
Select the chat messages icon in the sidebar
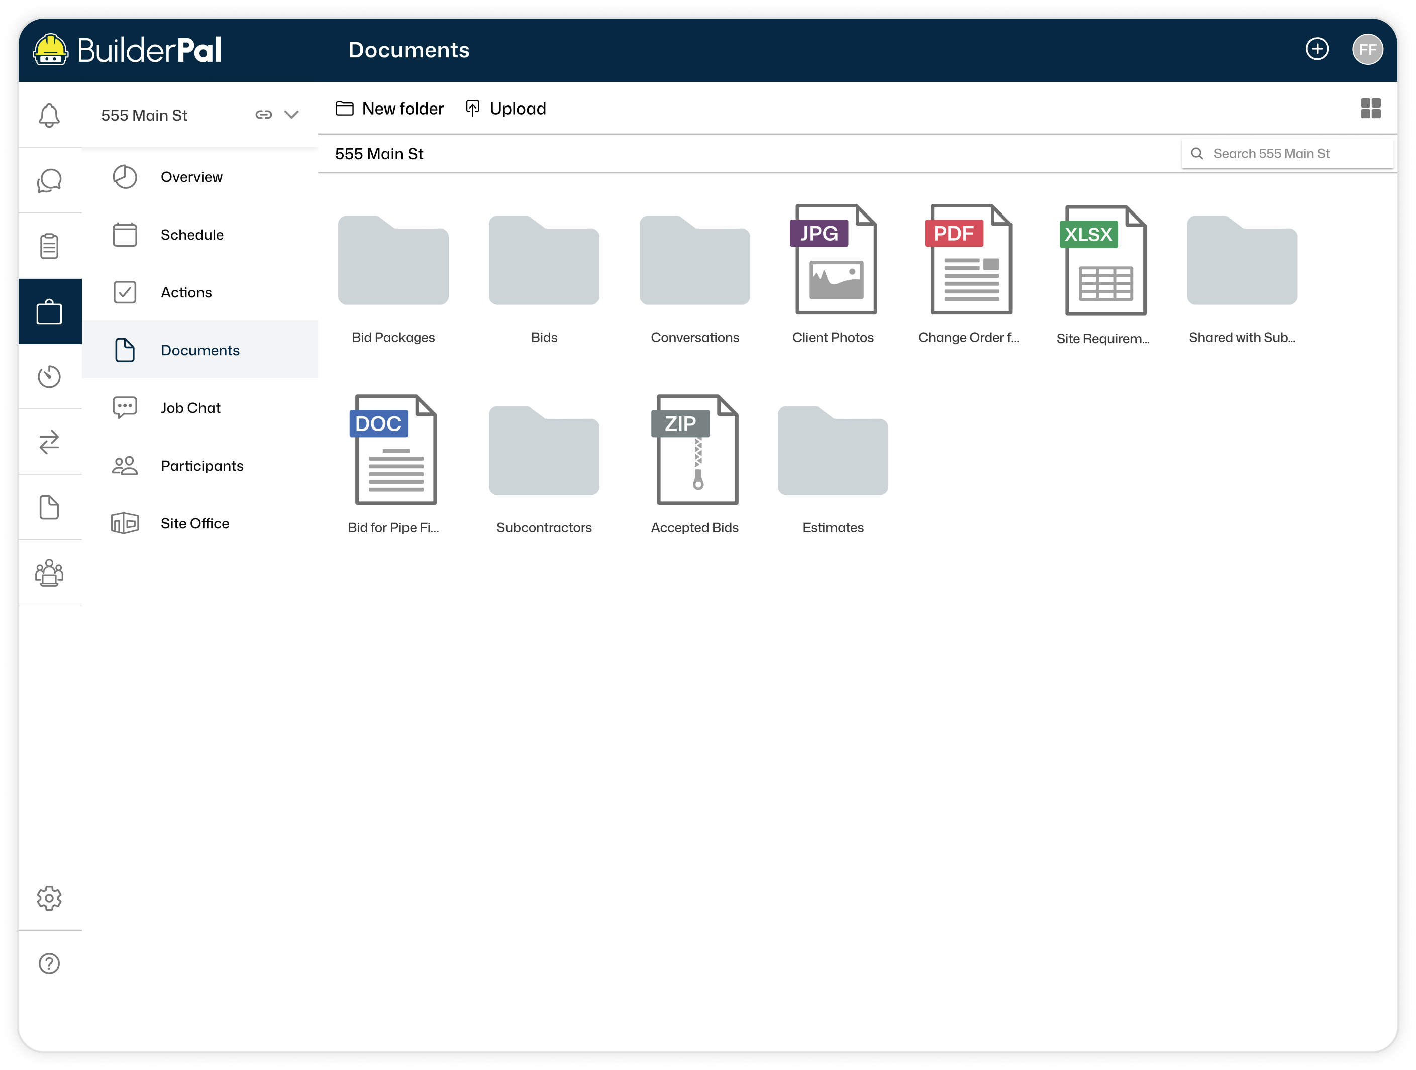tap(49, 180)
